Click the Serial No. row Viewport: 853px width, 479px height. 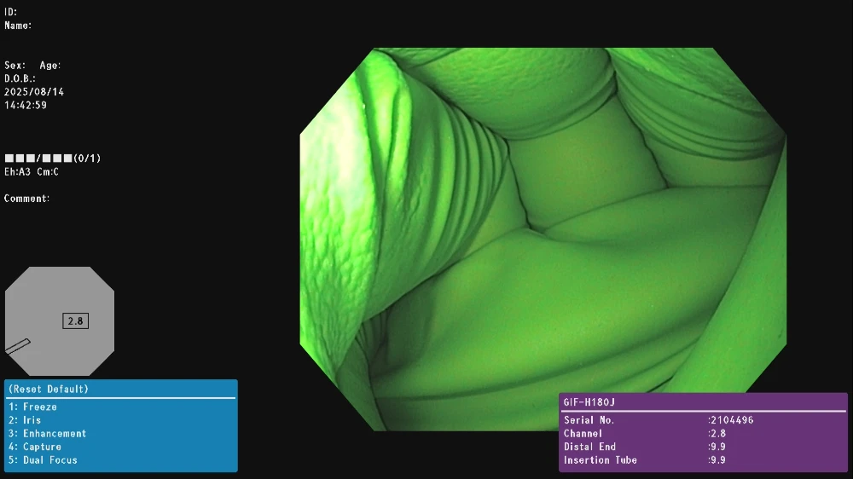coord(657,420)
